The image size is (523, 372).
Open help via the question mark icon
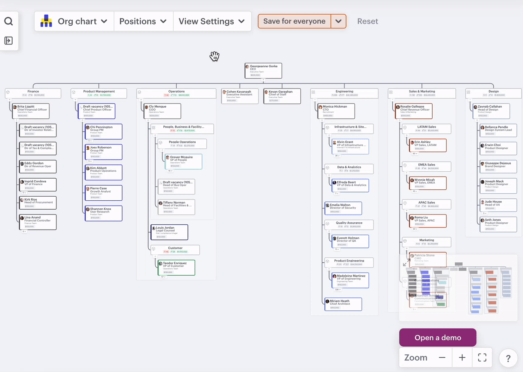pos(508,358)
